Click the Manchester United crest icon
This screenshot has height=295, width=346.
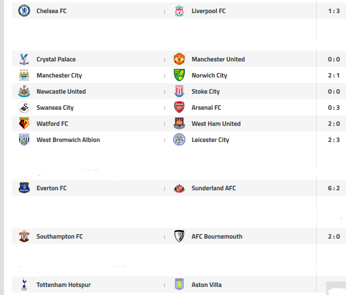[x=179, y=59]
